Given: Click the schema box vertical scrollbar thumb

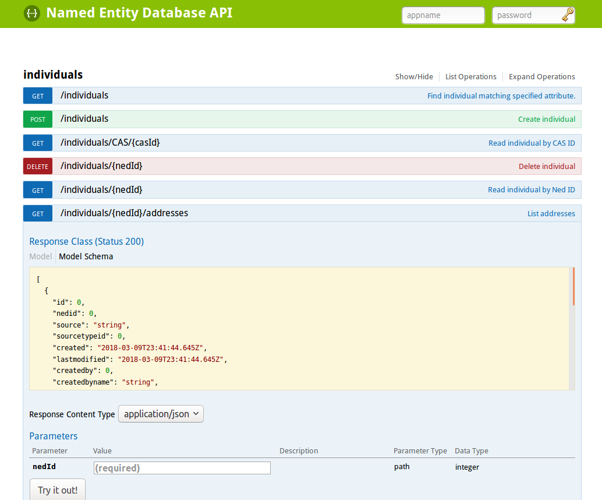Looking at the screenshot, I should (x=573, y=287).
